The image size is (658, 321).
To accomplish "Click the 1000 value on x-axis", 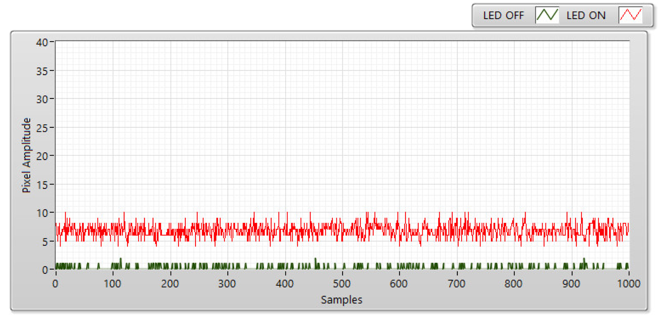I will click(x=628, y=284).
